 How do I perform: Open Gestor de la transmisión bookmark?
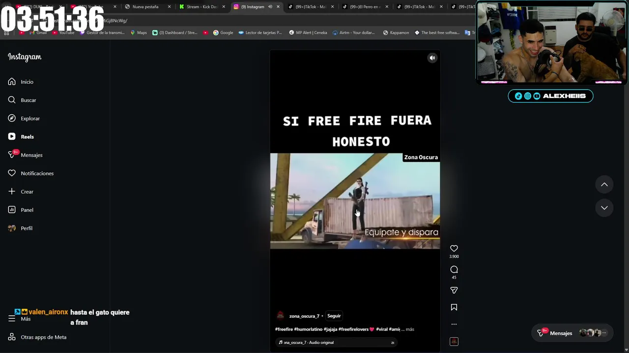(102, 33)
